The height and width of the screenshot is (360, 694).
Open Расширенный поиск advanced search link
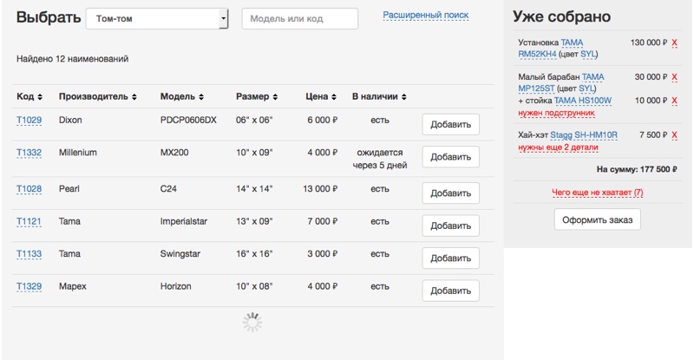pyautogui.click(x=425, y=15)
